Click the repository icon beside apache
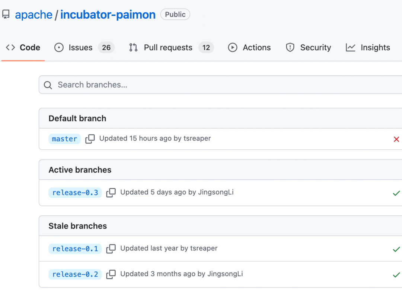The image size is (402, 300). (6, 15)
